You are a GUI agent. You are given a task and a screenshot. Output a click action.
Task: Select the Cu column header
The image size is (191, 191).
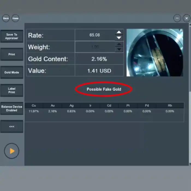34,106
